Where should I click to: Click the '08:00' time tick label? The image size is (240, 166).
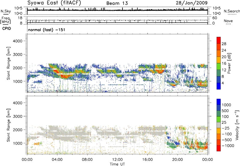tap(87, 160)
